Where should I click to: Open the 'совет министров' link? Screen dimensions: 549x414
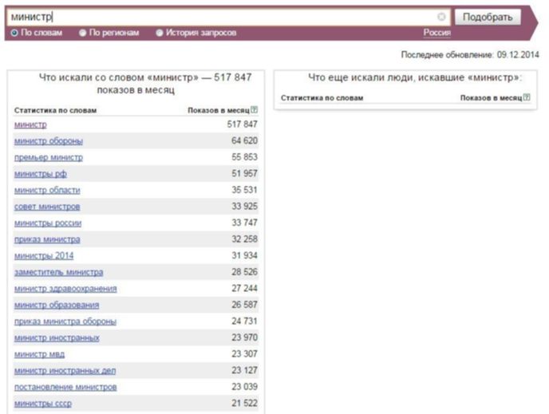[47, 207]
